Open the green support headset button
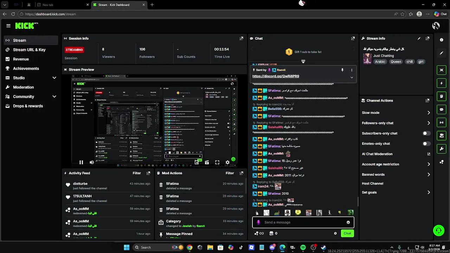Viewport: 450px width, 253px height. click(x=438, y=231)
